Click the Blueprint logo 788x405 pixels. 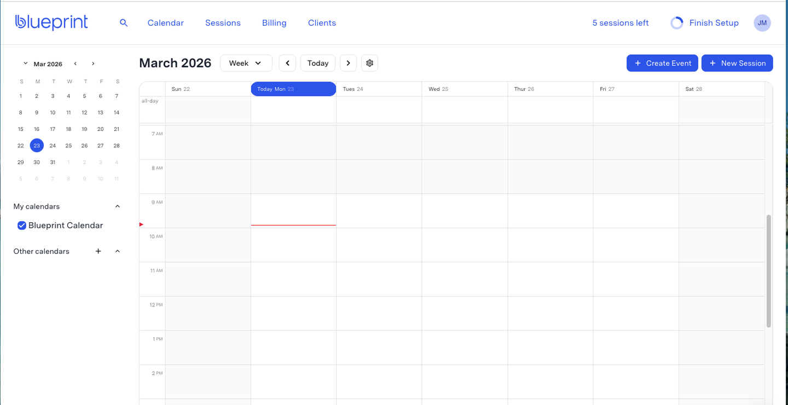tap(51, 22)
